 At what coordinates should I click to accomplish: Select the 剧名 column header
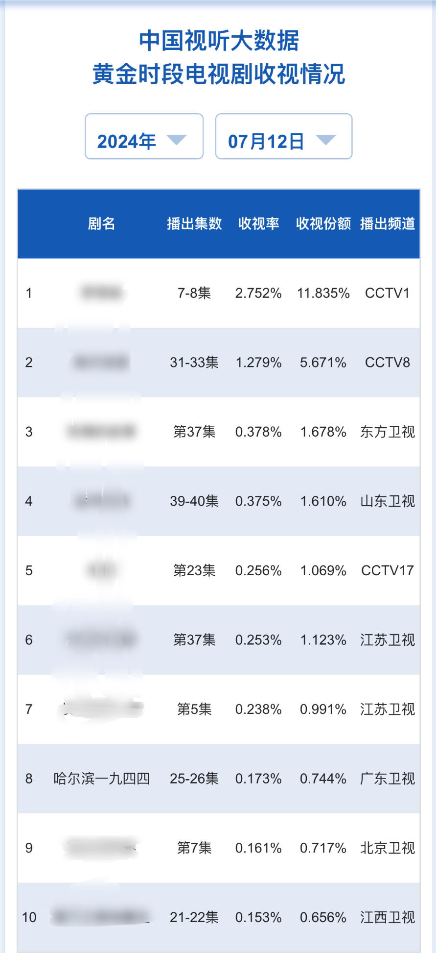pyautogui.click(x=101, y=224)
